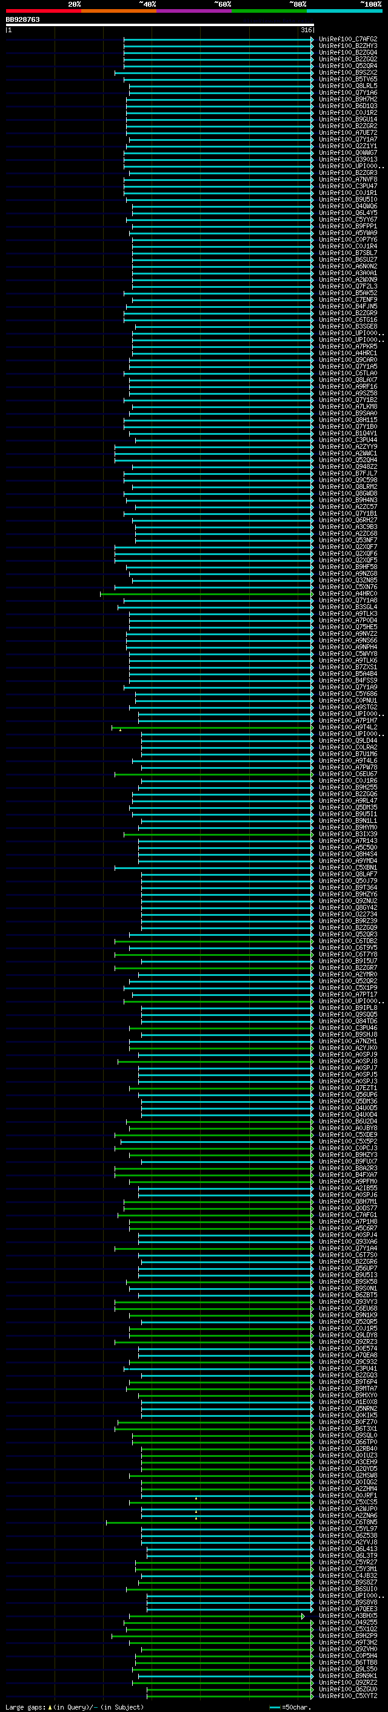Click the red ~20% identity legend segment
The width and height of the screenshot is (388, 1712).
point(43,11)
